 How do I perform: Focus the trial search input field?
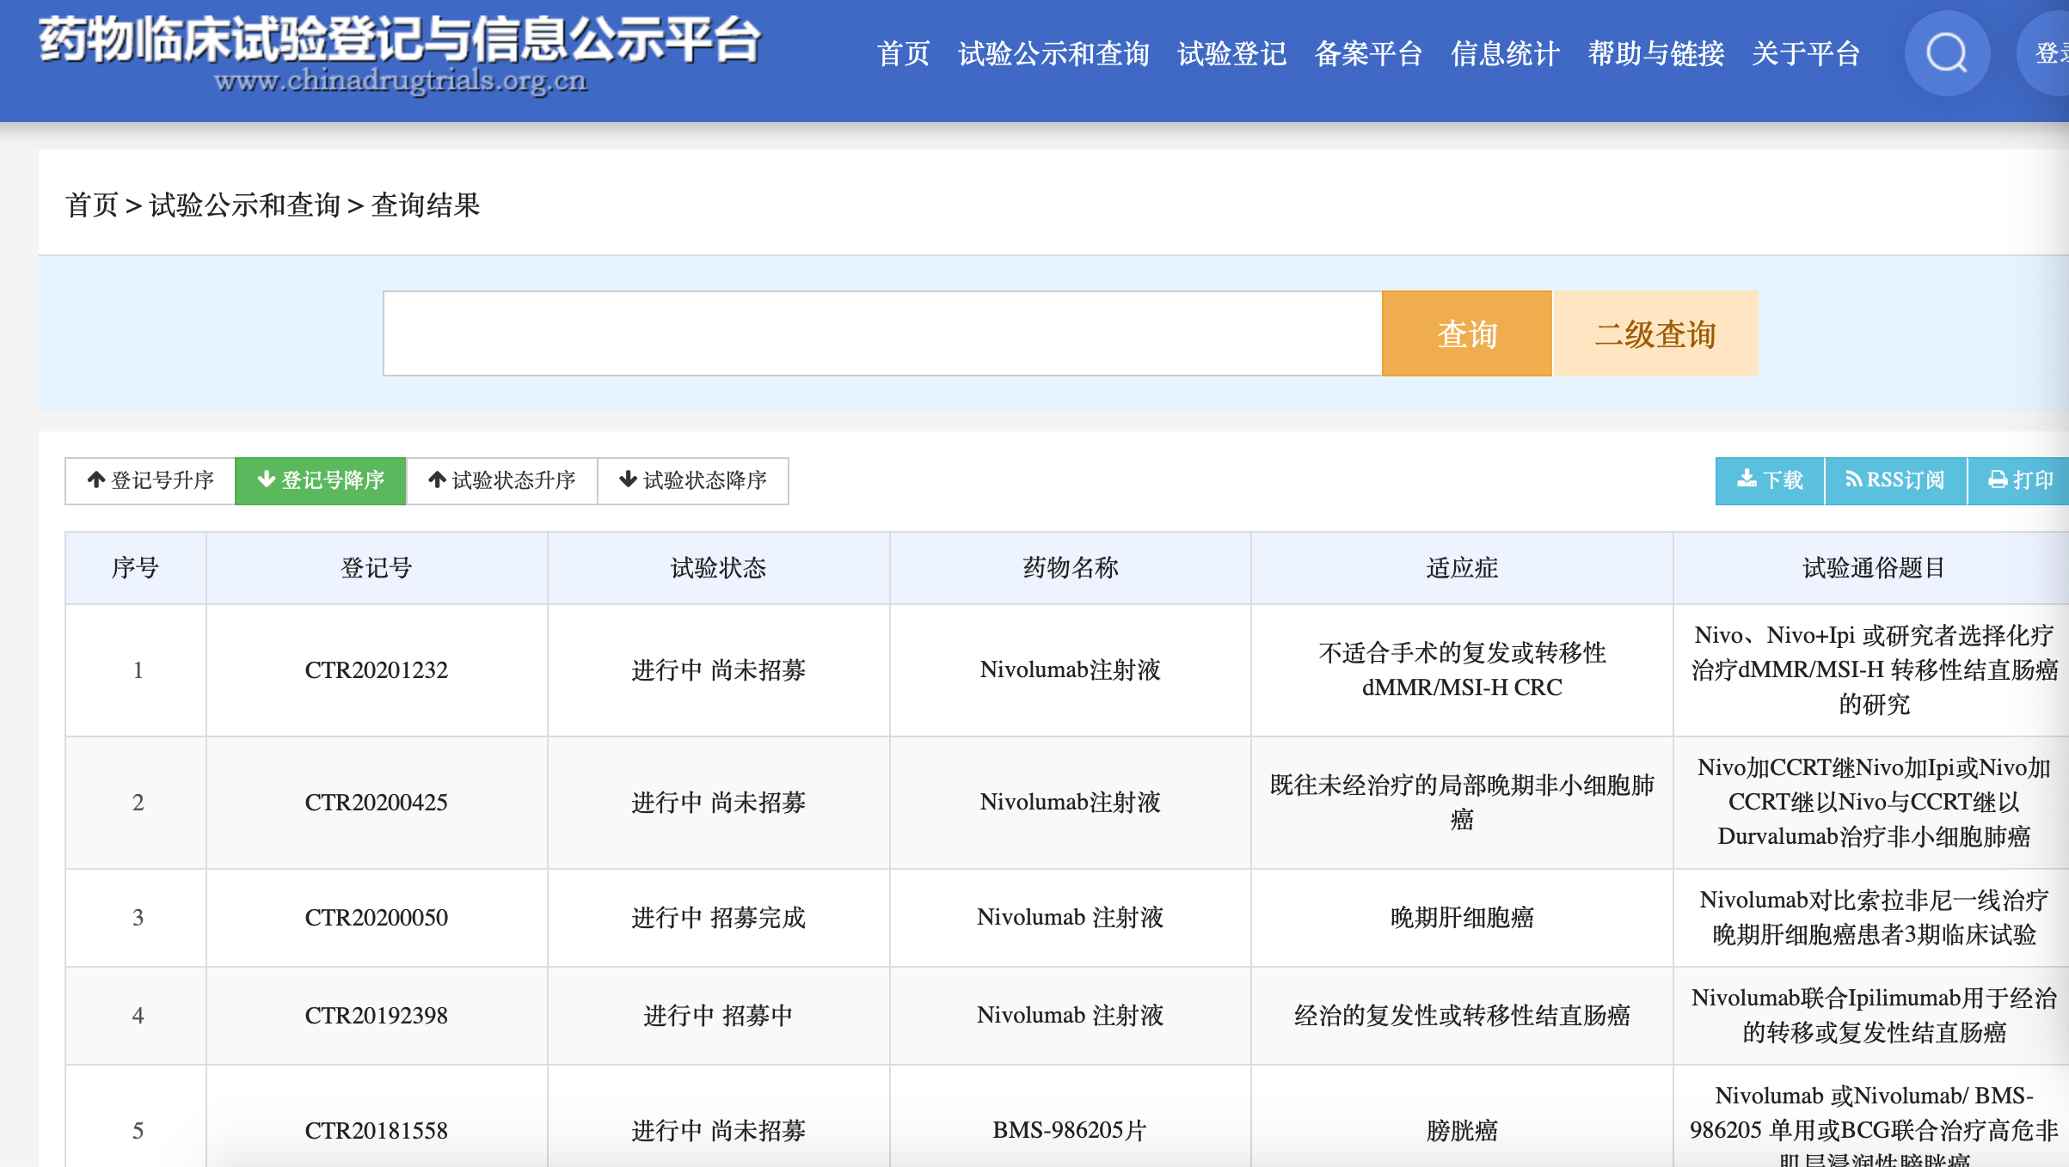pos(882,333)
